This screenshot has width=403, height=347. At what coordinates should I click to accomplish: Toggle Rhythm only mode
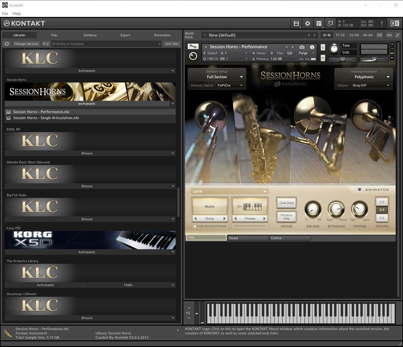click(x=287, y=217)
